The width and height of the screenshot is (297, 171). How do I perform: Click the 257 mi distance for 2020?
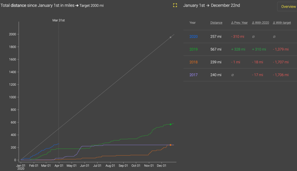[216, 37]
